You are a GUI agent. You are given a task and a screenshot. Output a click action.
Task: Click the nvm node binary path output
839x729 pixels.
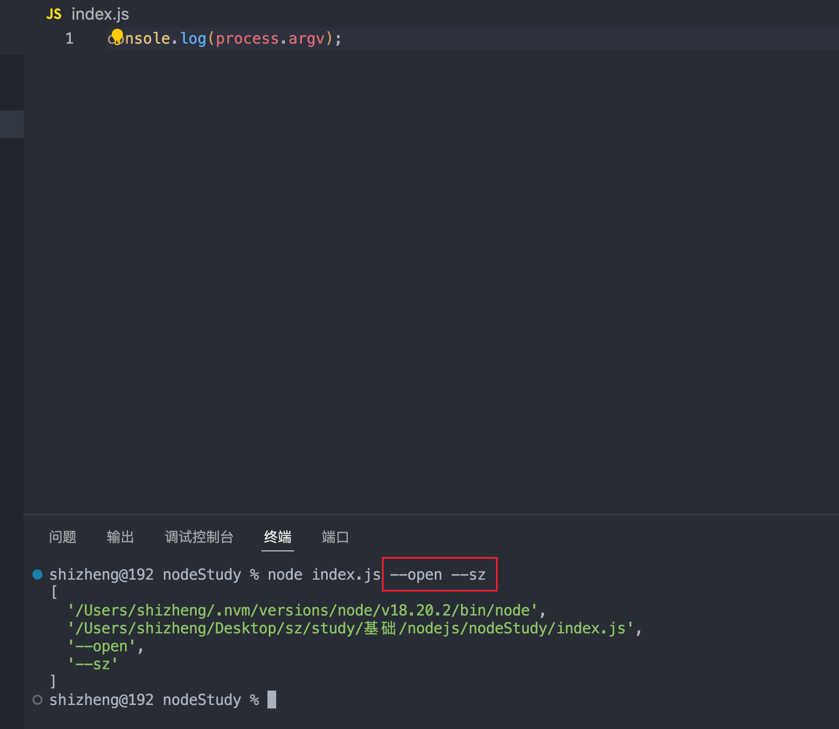point(307,610)
